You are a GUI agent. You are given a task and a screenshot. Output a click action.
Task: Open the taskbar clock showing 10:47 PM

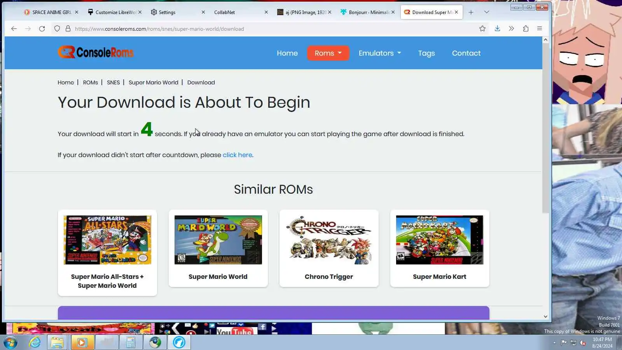(x=602, y=343)
